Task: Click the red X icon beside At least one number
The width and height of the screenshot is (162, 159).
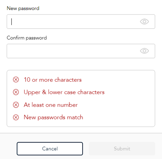Action: click(x=16, y=105)
